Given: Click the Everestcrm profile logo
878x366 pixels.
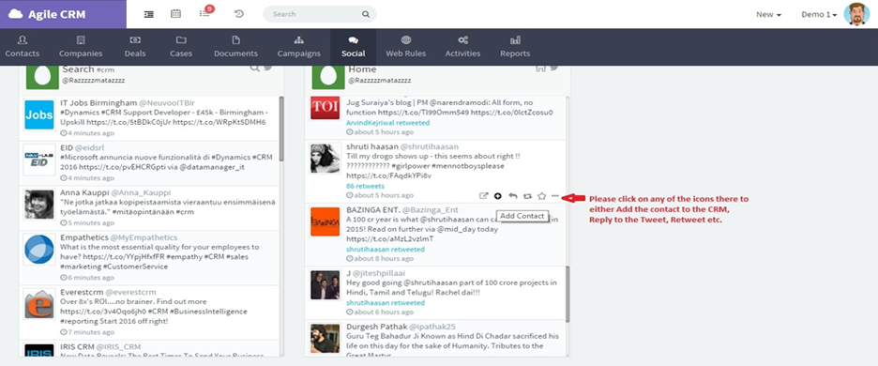Looking at the screenshot, I should [39, 304].
